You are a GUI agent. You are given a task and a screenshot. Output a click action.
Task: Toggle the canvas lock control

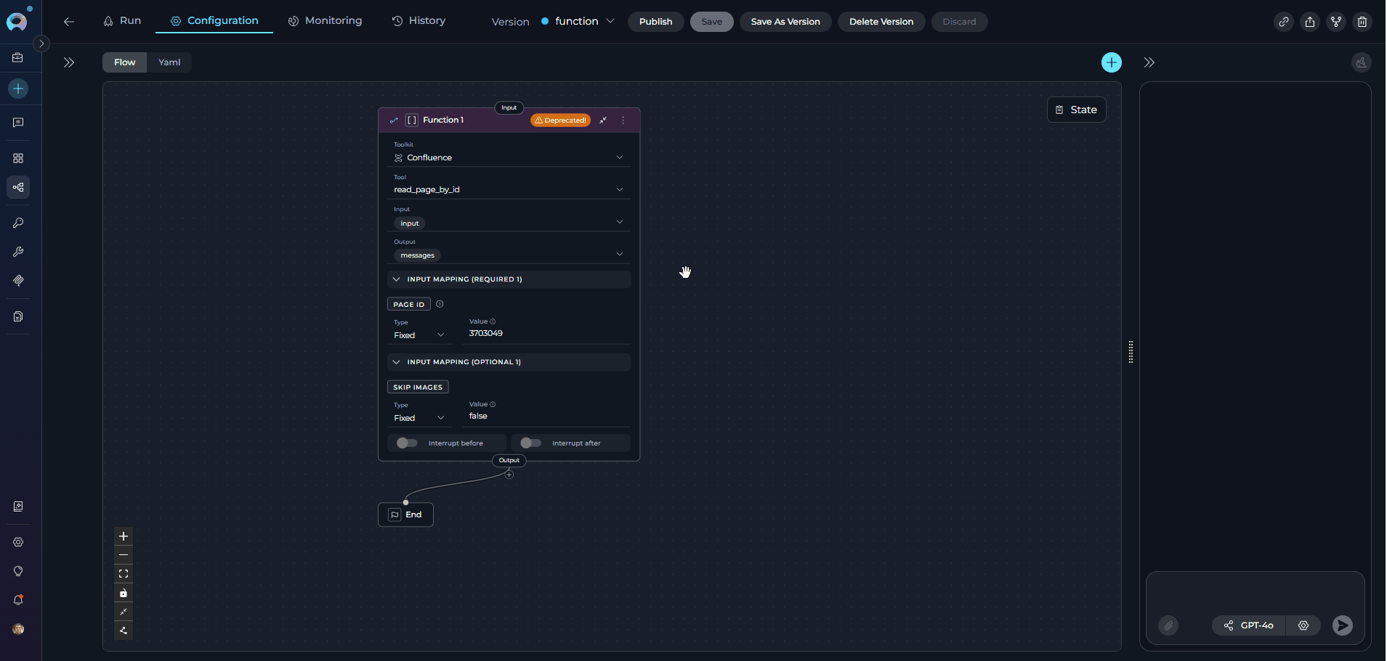click(x=124, y=593)
